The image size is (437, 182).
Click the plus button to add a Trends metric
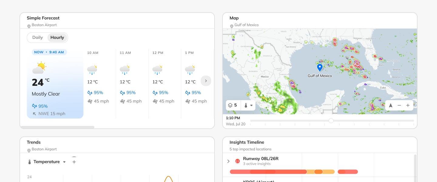click(74, 162)
